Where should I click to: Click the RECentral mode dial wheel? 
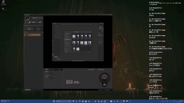pos(28,20)
